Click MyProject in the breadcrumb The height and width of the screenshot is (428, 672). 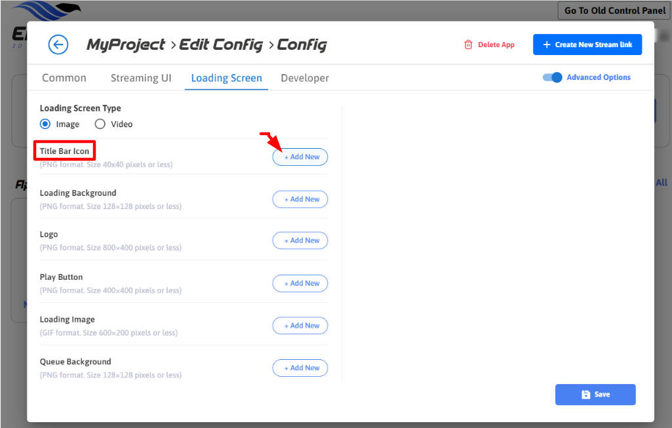tap(126, 45)
